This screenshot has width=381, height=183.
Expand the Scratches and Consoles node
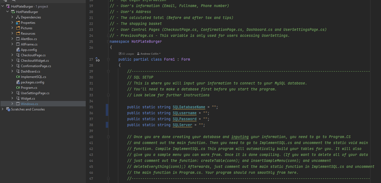(3, 109)
